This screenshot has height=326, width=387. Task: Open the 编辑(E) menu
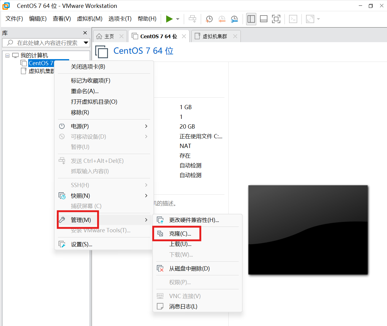click(x=38, y=19)
